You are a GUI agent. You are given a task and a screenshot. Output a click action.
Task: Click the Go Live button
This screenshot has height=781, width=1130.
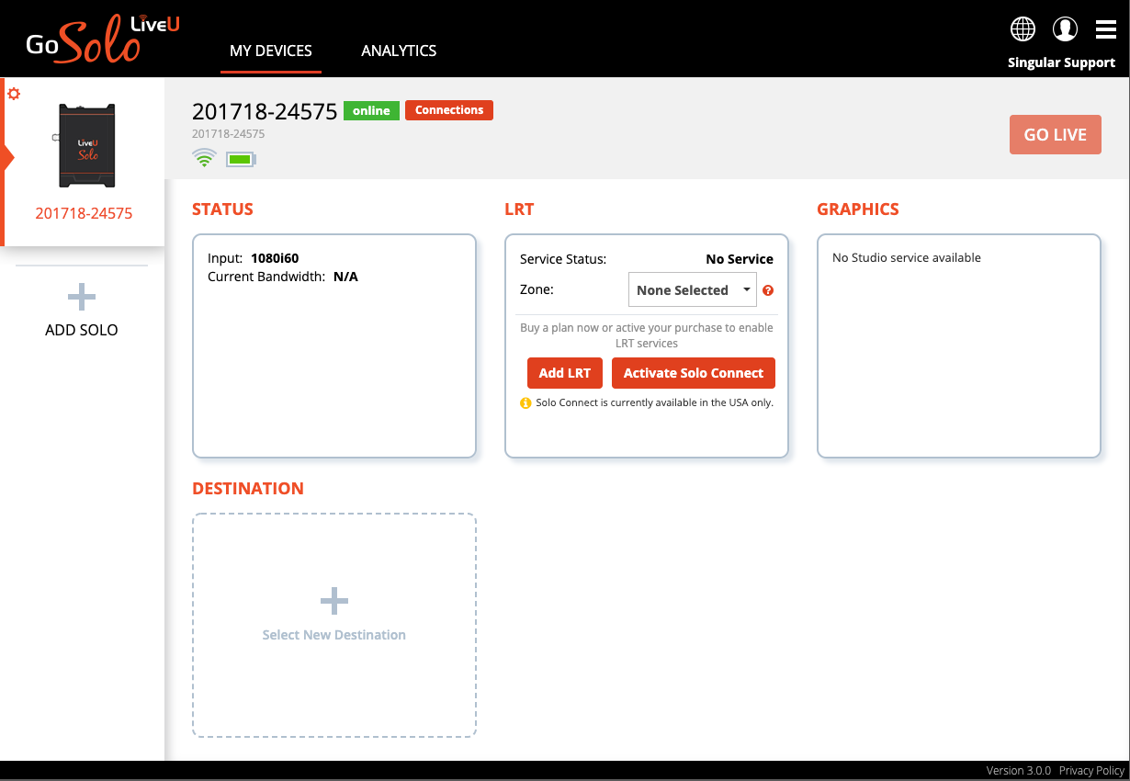click(1056, 134)
